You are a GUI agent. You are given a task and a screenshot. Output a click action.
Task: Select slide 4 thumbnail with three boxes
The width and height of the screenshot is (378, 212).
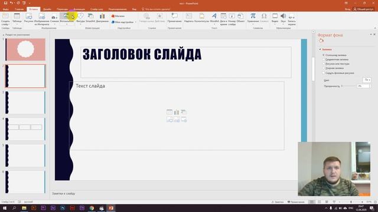coord(25,129)
